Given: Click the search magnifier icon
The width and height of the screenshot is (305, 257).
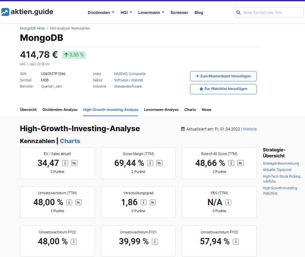Looking at the screenshot, I should click(x=239, y=13).
